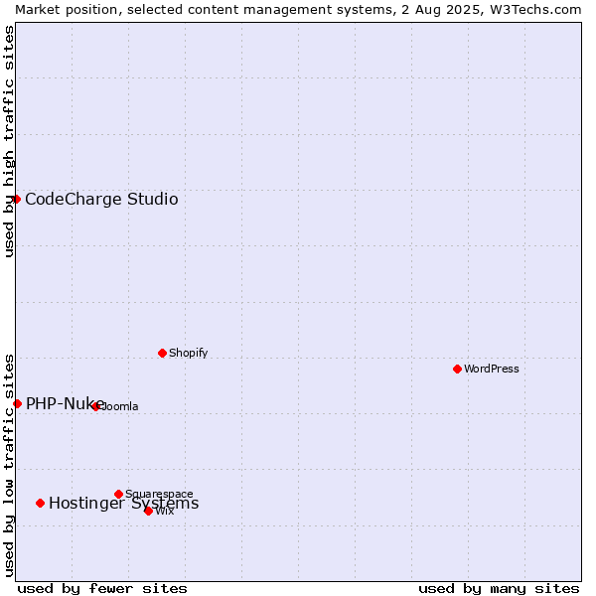Image resolution: width=596 pixels, height=596 pixels.
Task: Click the PHP-Nuke label text
Action: click(x=65, y=403)
